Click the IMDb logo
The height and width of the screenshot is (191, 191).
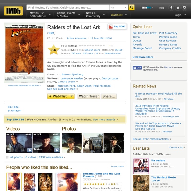13,11
